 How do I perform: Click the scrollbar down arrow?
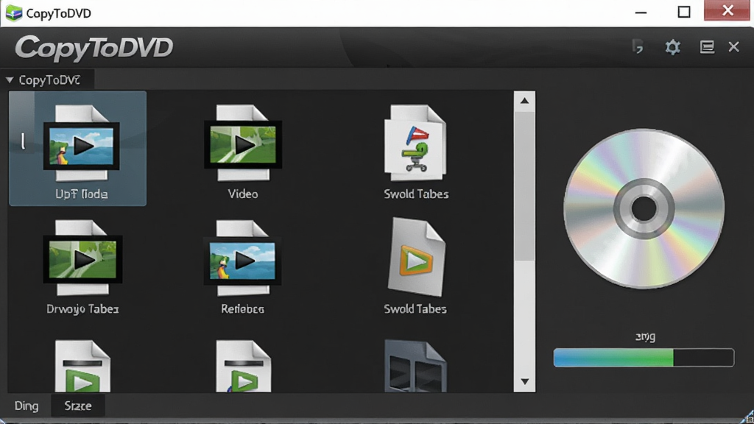click(x=524, y=382)
